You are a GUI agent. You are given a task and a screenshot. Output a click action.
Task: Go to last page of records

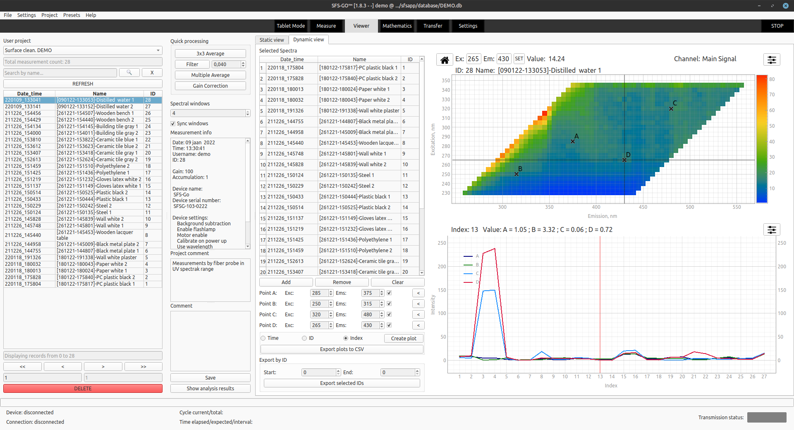(x=143, y=367)
